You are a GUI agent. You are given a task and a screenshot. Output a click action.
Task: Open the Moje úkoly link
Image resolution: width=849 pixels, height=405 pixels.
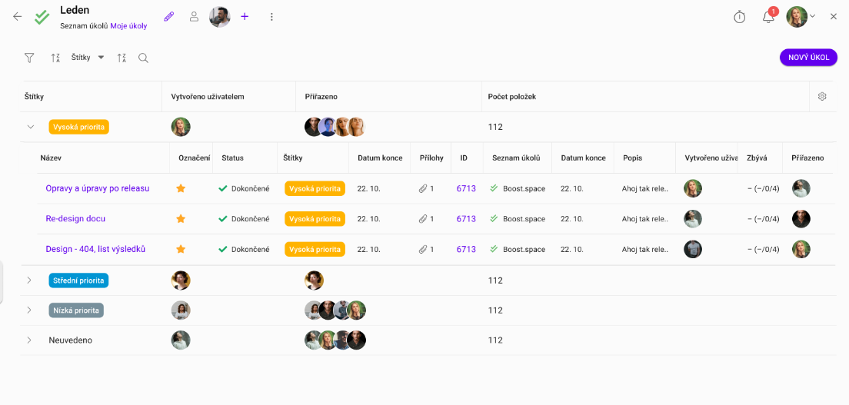click(x=128, y=26)
